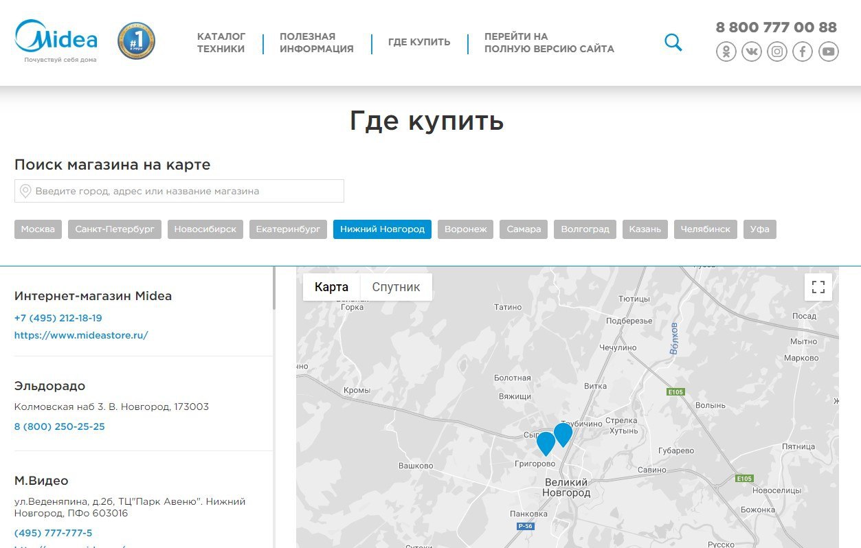Image resolution: width=861 pixels, height=548 pixels.
Task: Open the Odnoklassniki social icon
Action: 726,52
